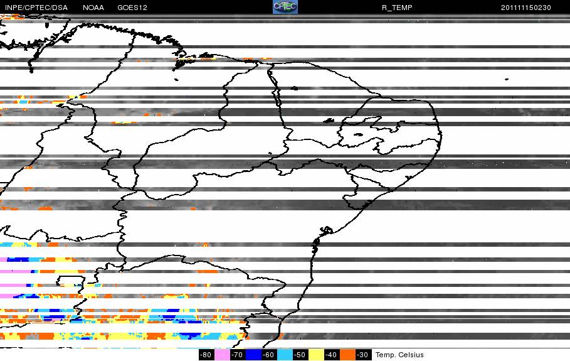
Task: Pick the yellow legend color swatch
Action: click(316, 355)
